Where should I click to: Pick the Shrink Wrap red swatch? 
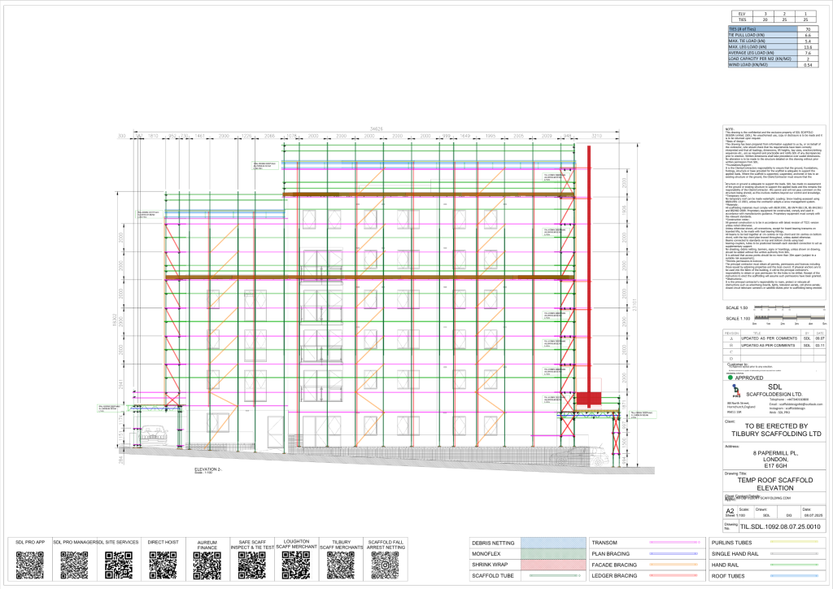pos(553,565)
